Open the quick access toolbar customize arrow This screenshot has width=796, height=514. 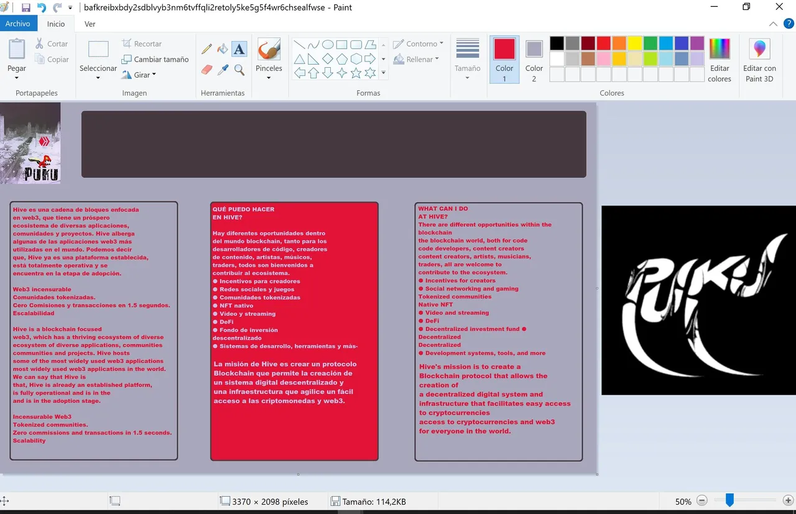(70, 8)
